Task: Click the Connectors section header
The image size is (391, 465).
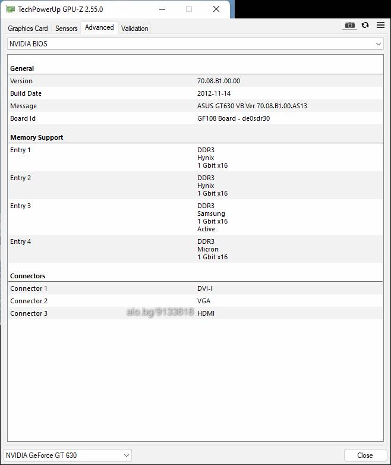Action: 27,276
